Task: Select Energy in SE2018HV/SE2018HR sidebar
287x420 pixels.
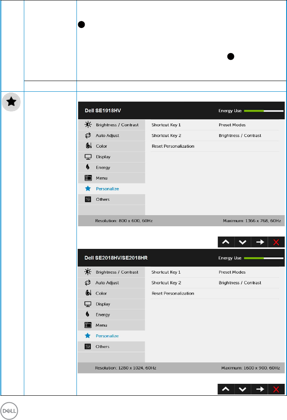Action: pyautogui.click(x=111, y=315)
